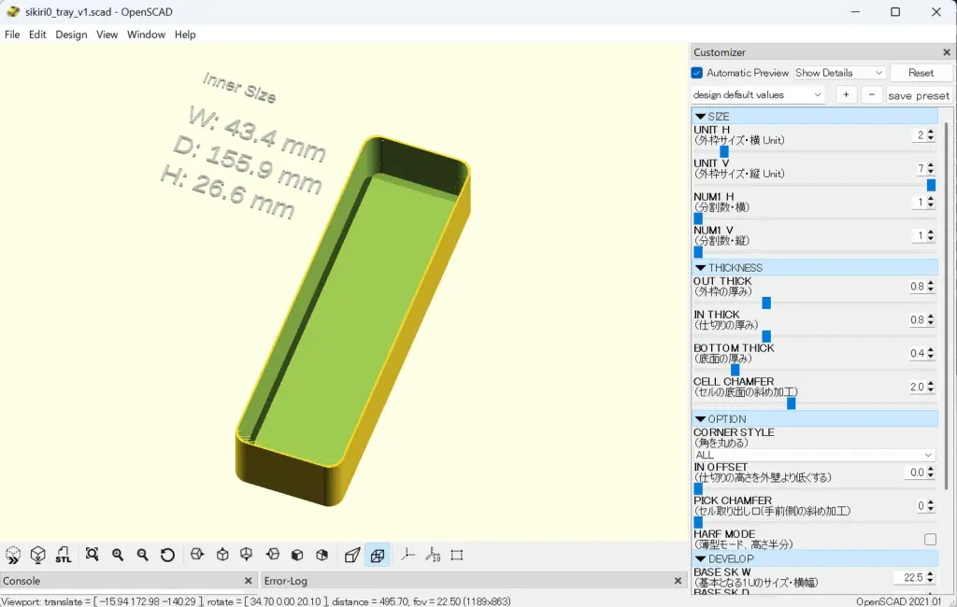Image resolution: width=957 pixels, height=607 pixels.
Task: Switch to Perspective projection view
Action: [x=352, y=555]
